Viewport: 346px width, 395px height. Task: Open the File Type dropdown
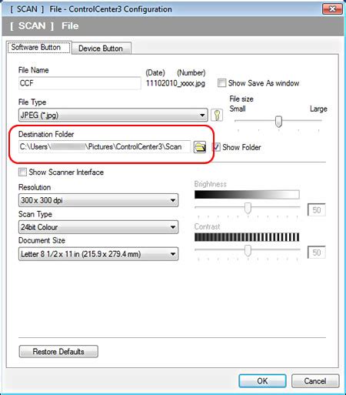tap(113, 115)
